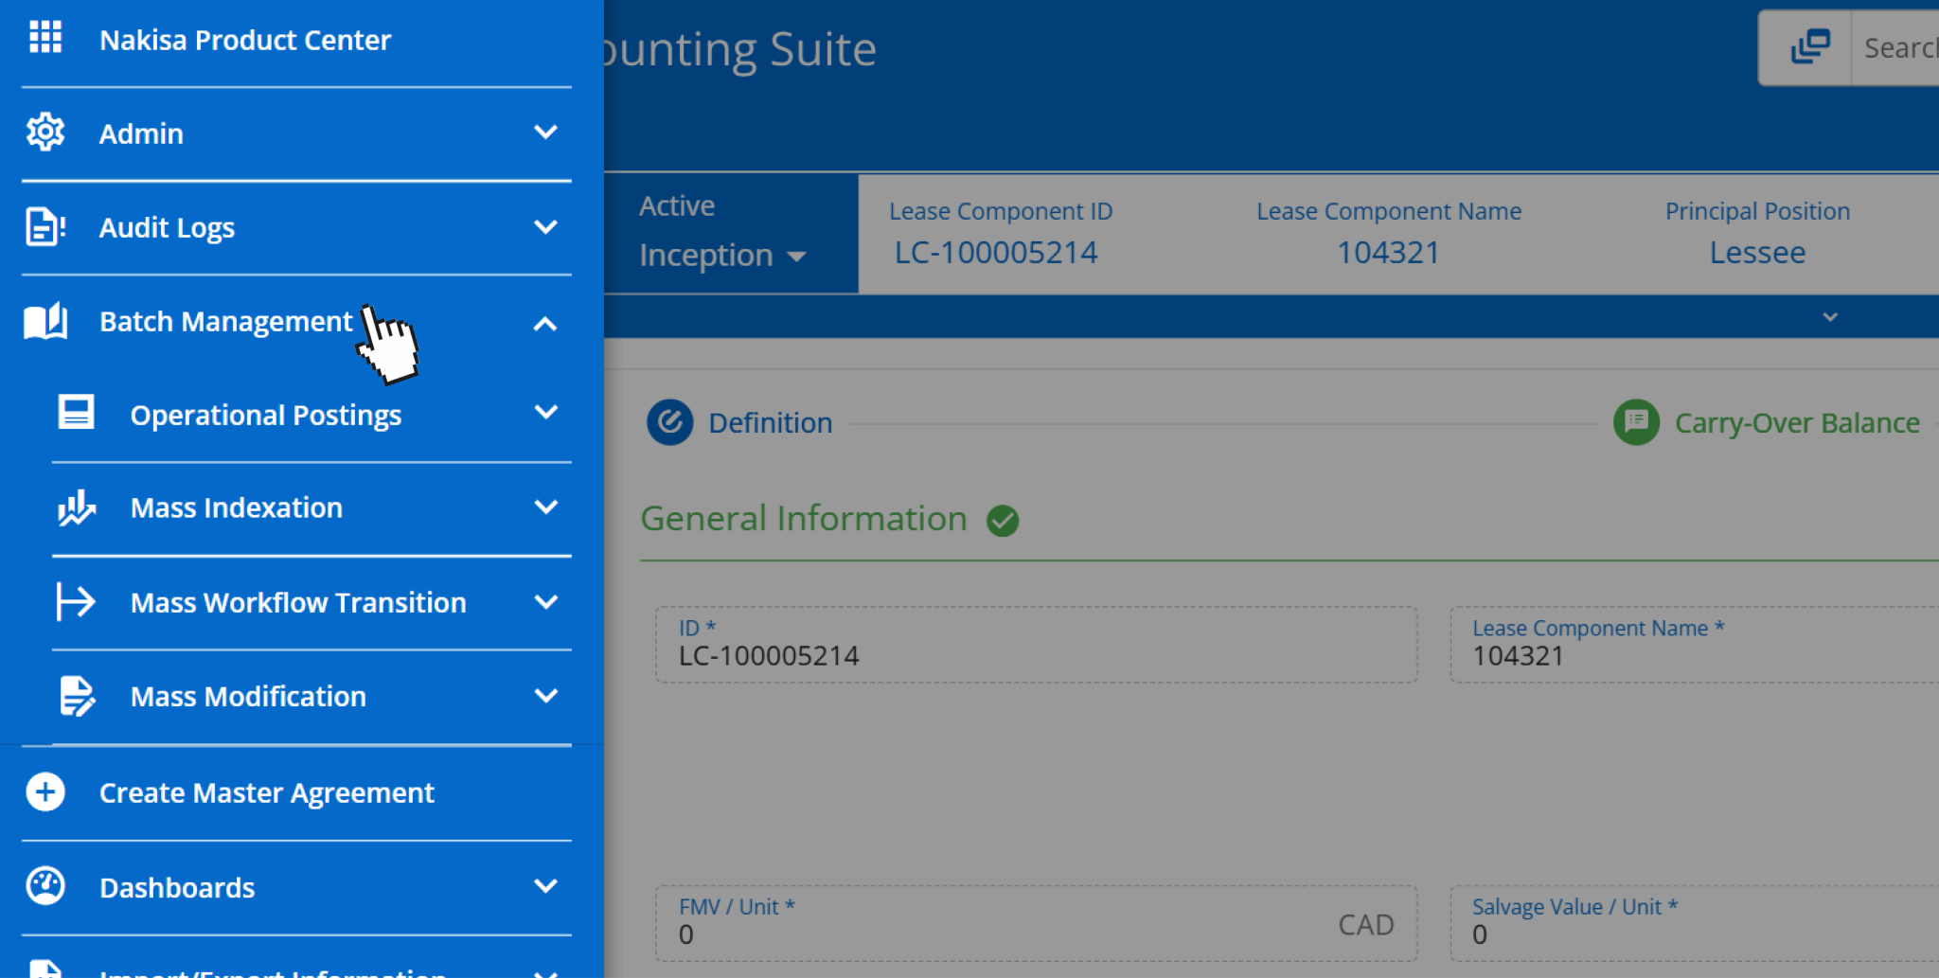Screen dimensions: 1939x978
Task: Click Create Master Agreement
Action: (x=266, y=792)
